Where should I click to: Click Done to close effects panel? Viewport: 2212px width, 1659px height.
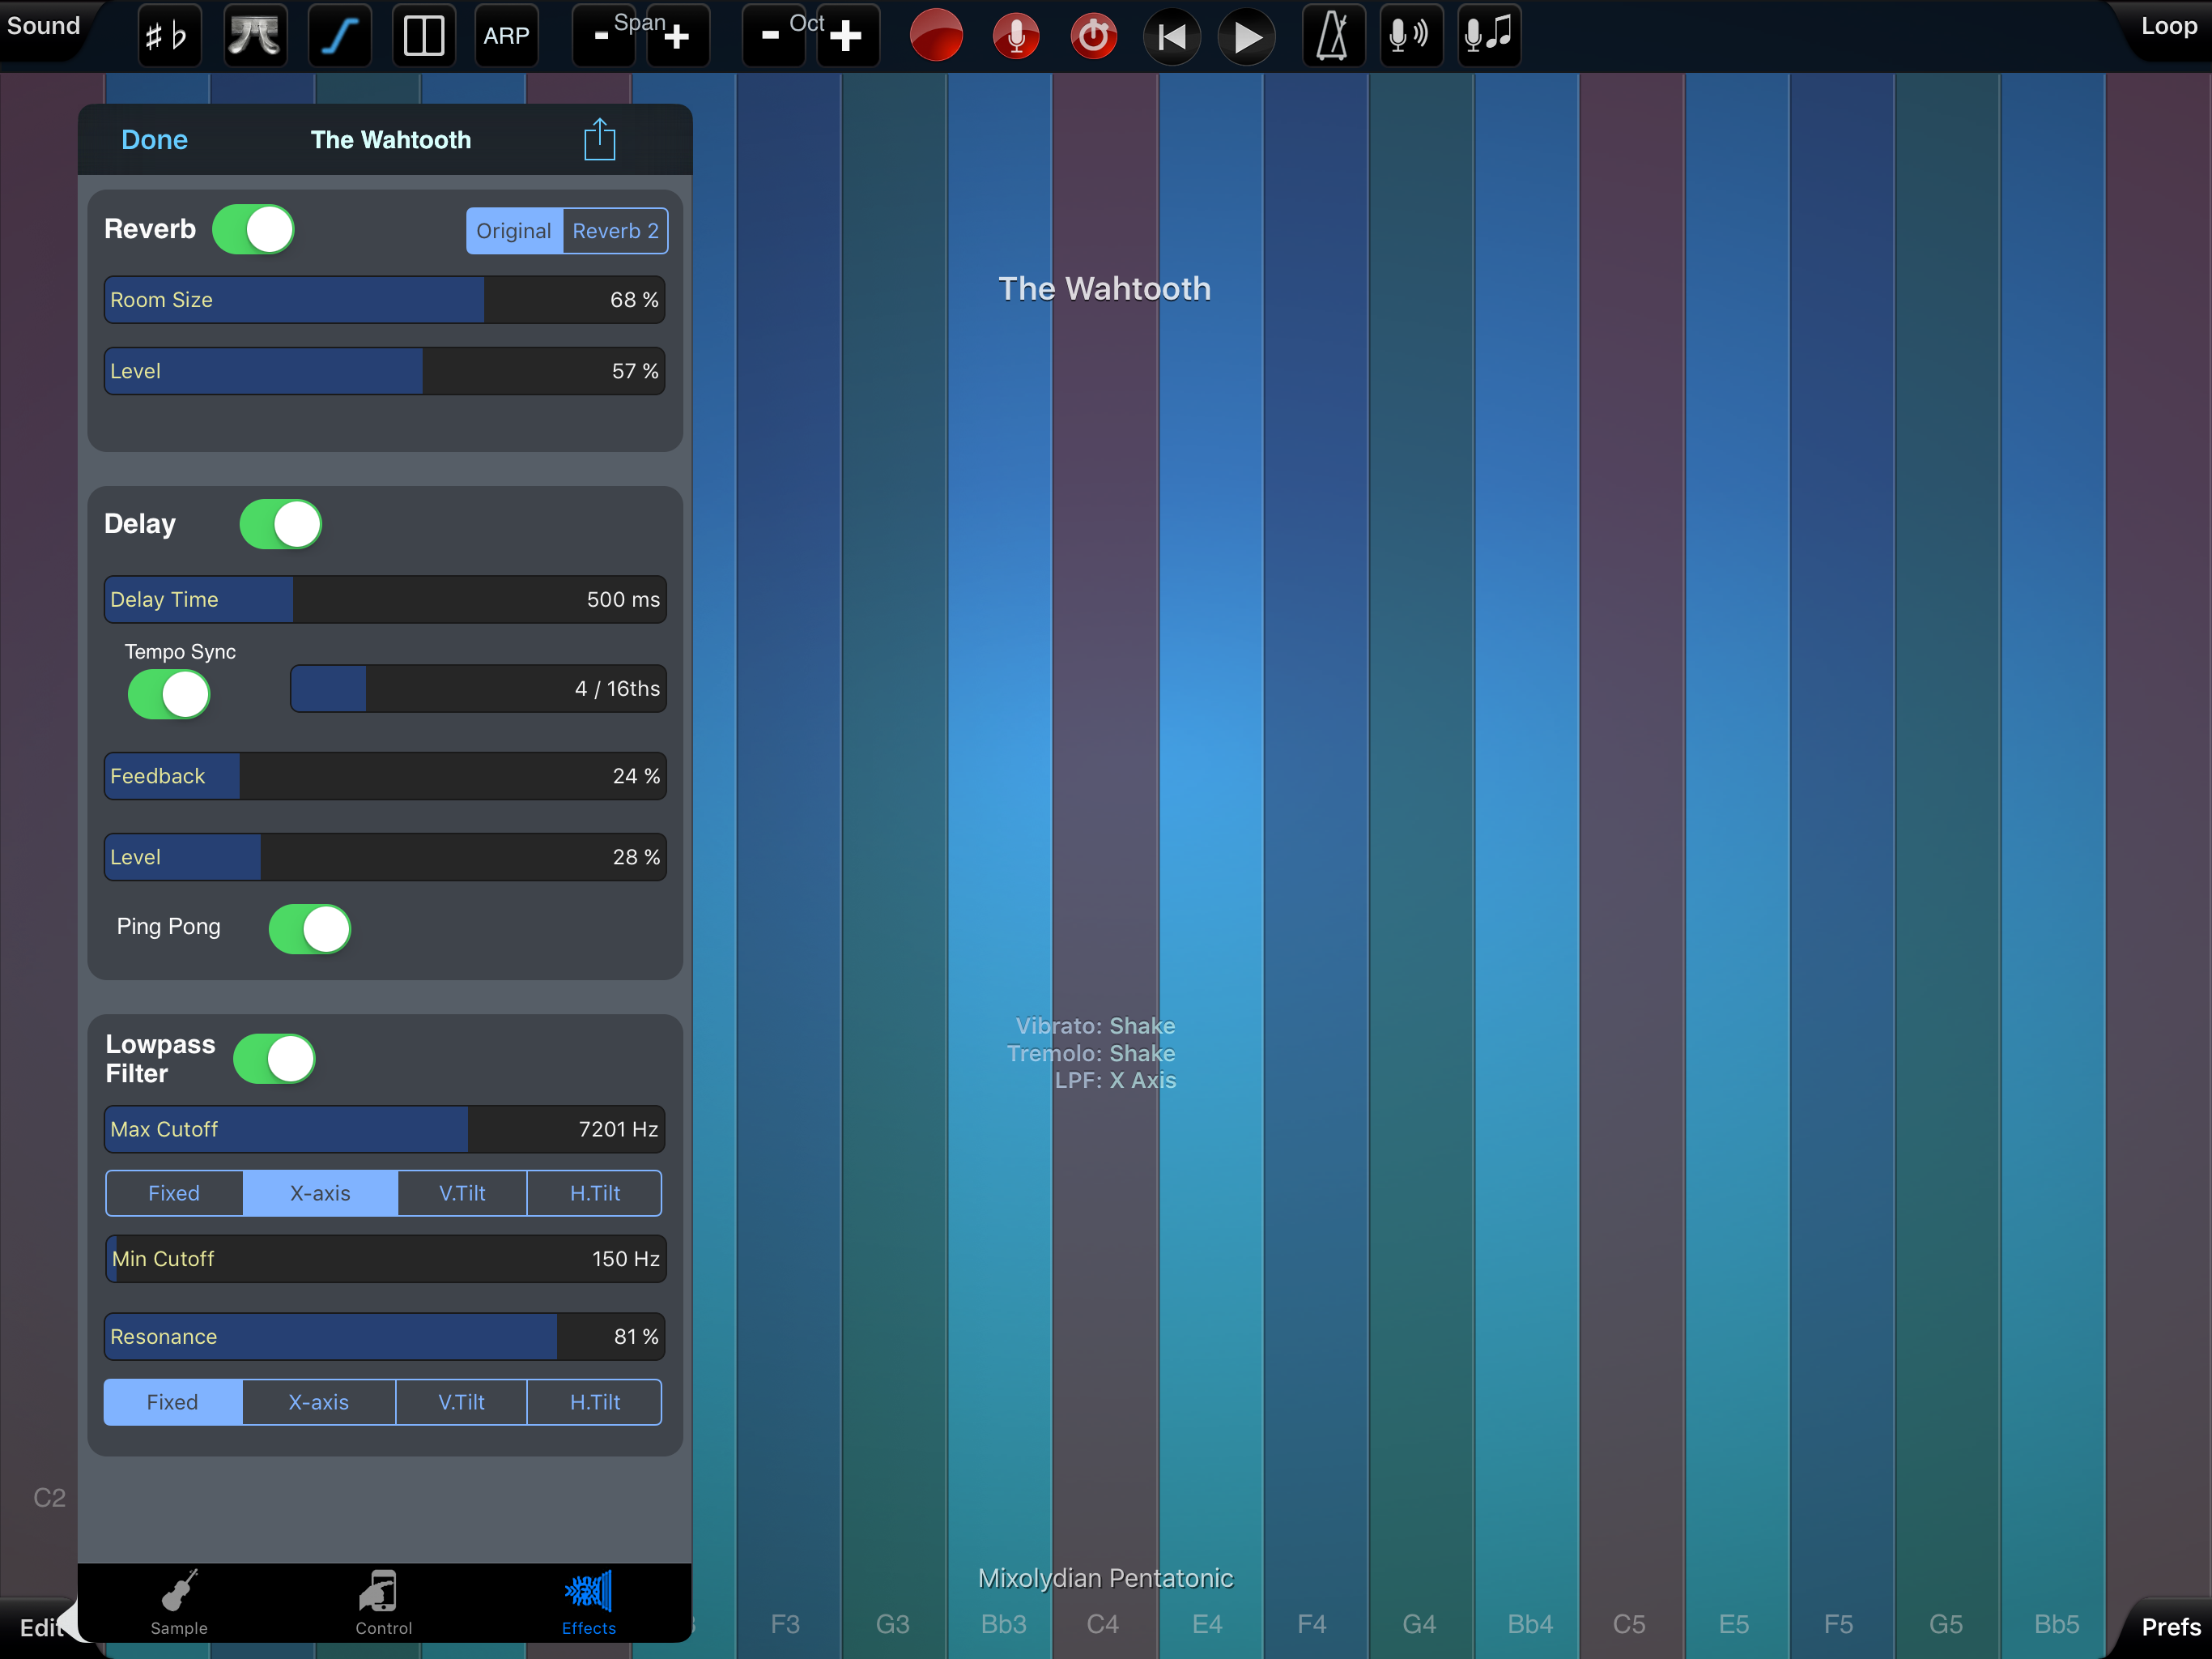154,139
